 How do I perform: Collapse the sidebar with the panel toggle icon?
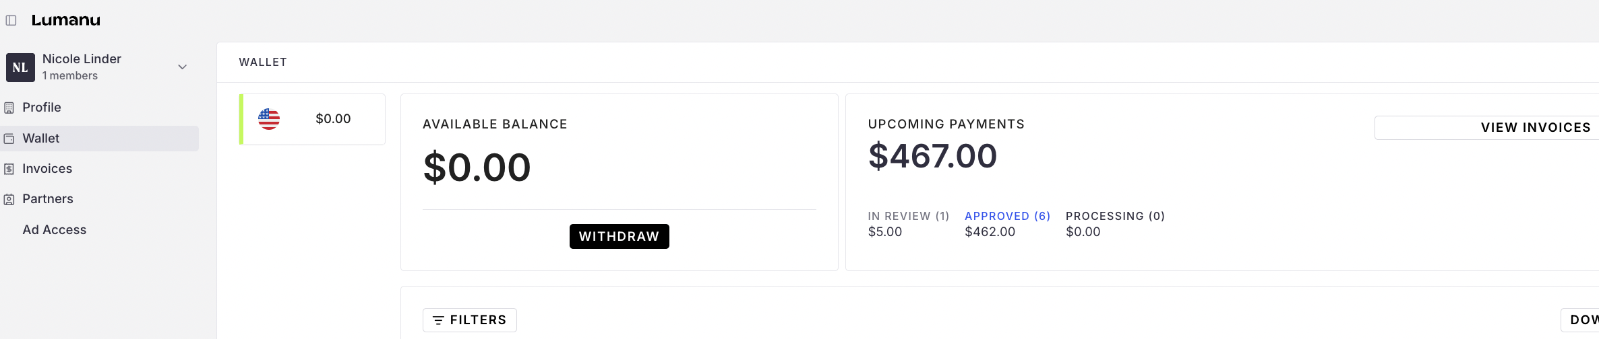11,20
